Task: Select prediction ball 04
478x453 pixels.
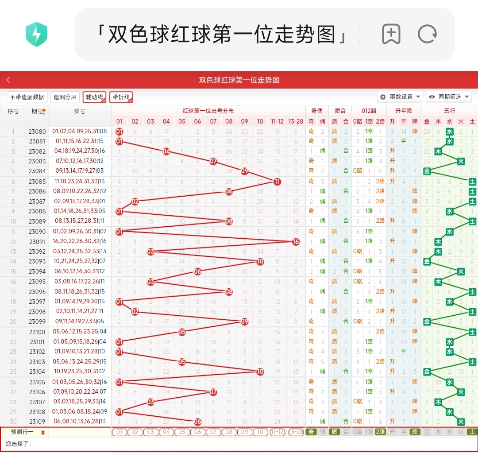Action: click(x=166, y=432)
